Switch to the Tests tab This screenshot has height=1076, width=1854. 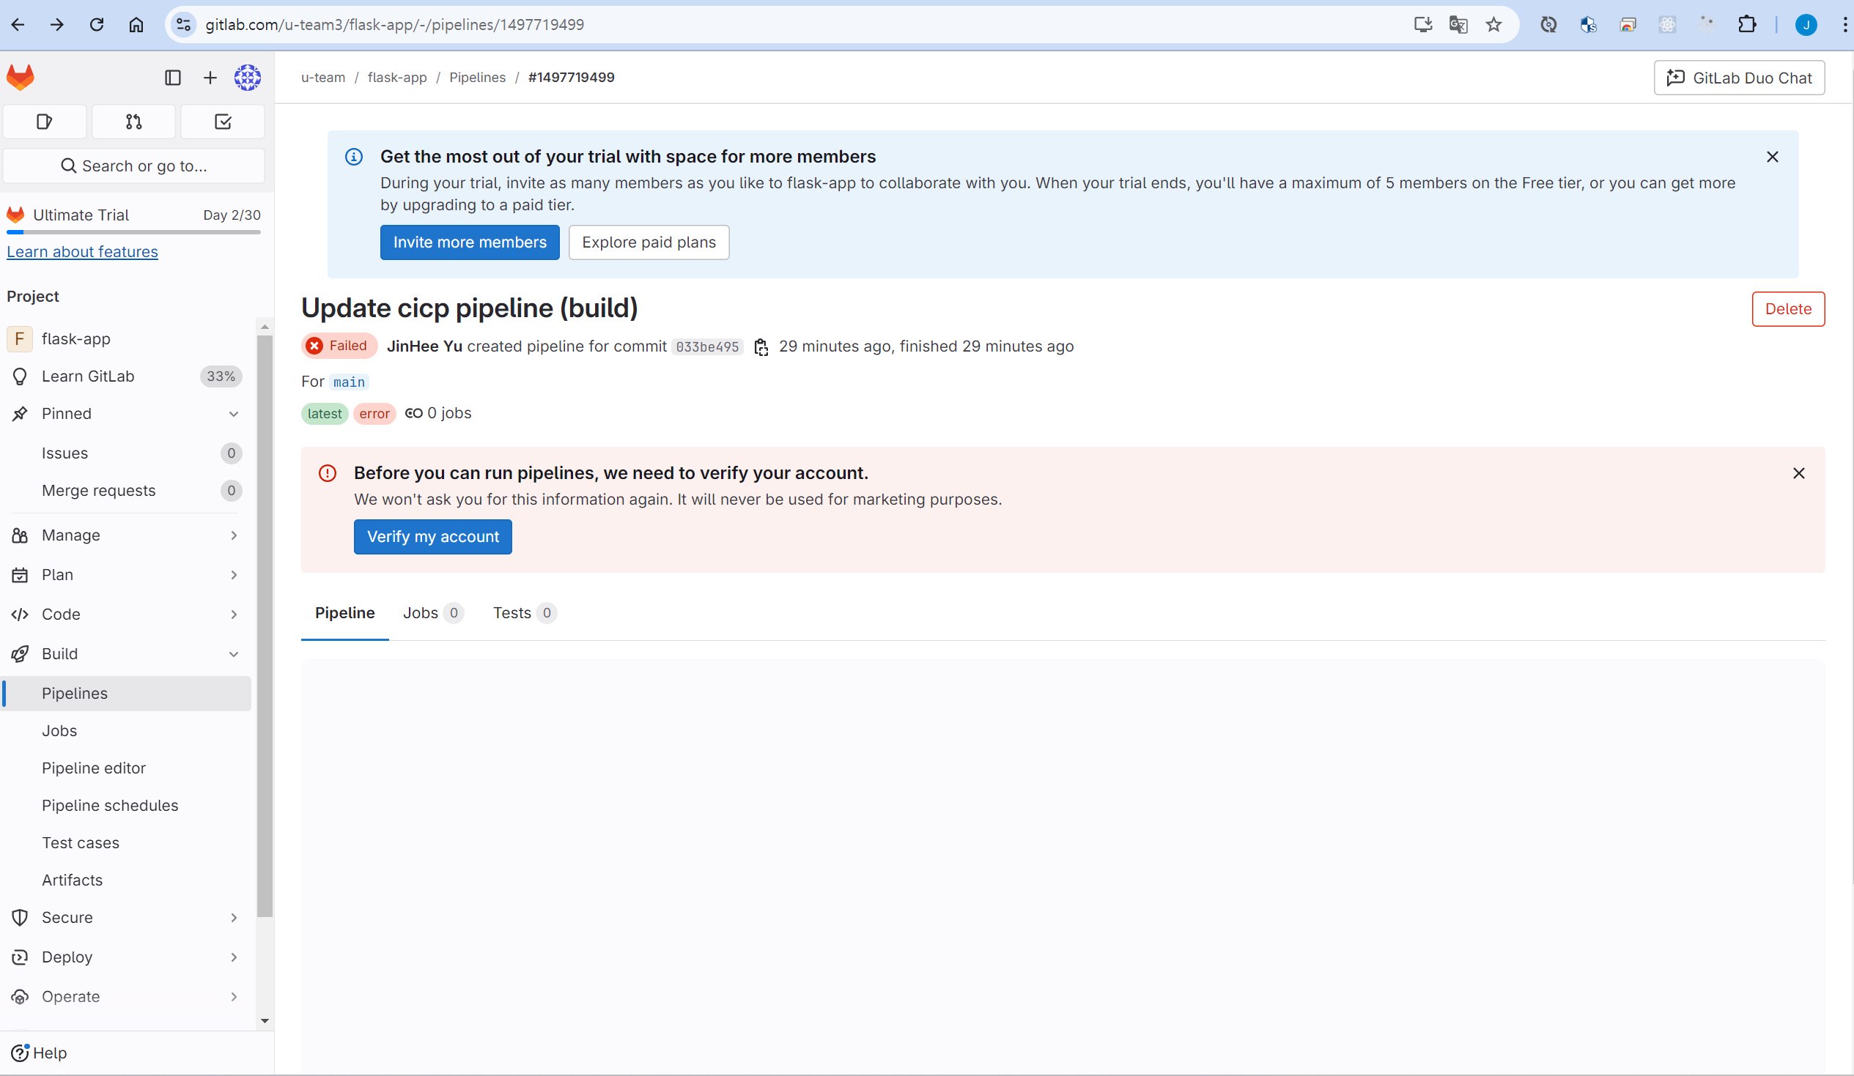point(525,613)
